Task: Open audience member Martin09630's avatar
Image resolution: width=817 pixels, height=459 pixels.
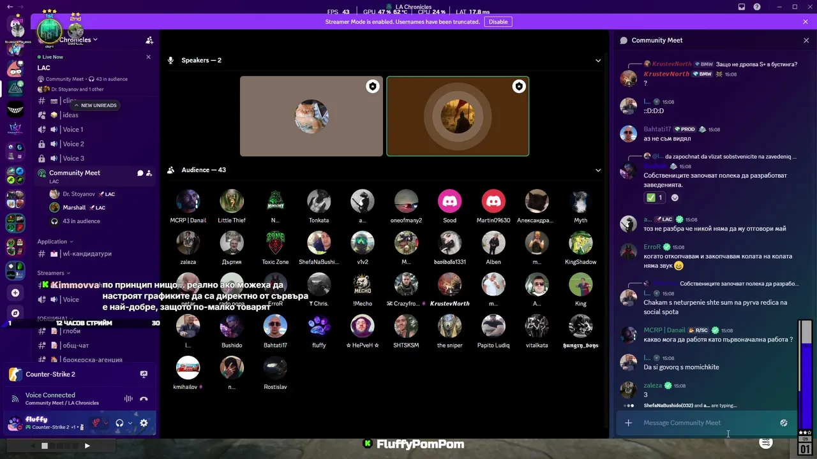Action: [x=493, y=201]
